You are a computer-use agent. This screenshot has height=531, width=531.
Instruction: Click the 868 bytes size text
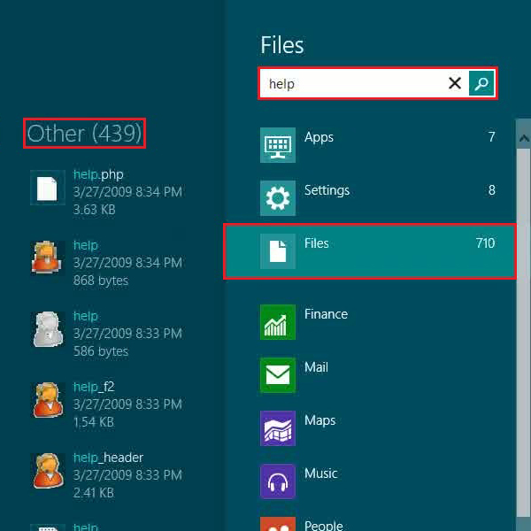(101, 281)
